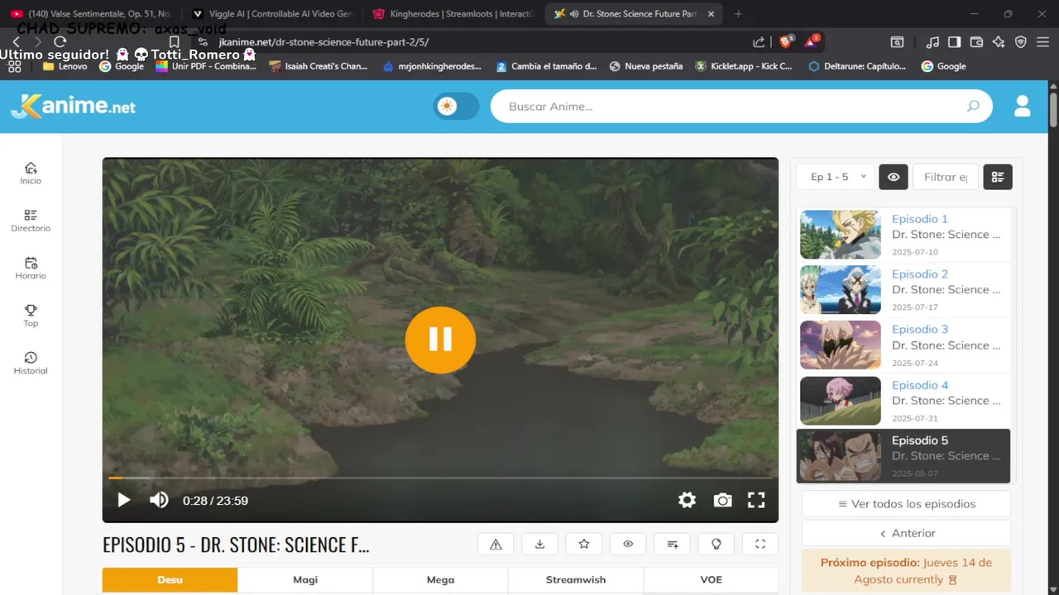This screenshot has height=595, width=1059.
Task: Open the user profile icon
Action: [1022, 106]
